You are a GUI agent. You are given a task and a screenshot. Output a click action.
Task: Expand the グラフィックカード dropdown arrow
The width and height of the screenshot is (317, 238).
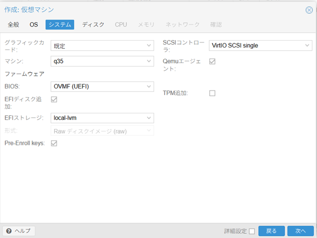click(x=149, y=46)
